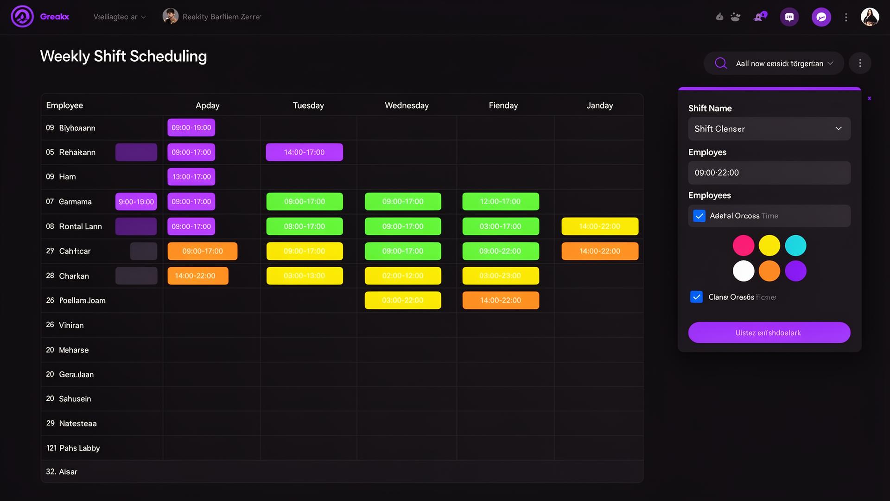
Task: Click the search magnifier icon
Action: point(720,63)
